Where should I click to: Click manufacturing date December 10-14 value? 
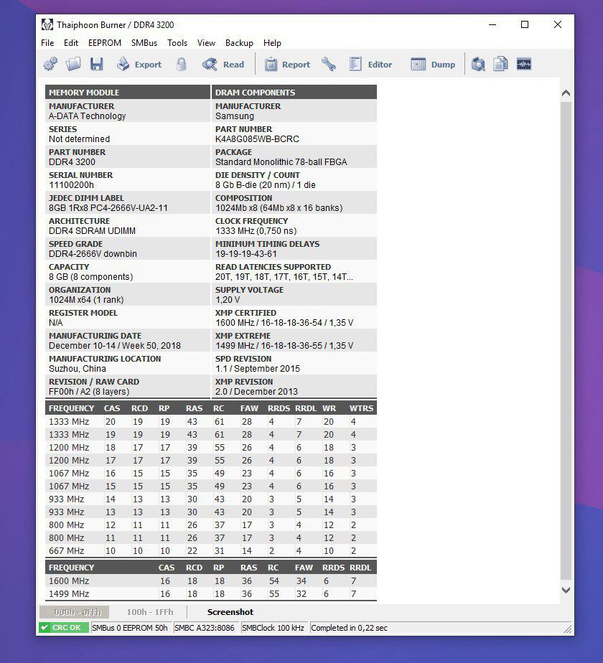coord(115,345)
